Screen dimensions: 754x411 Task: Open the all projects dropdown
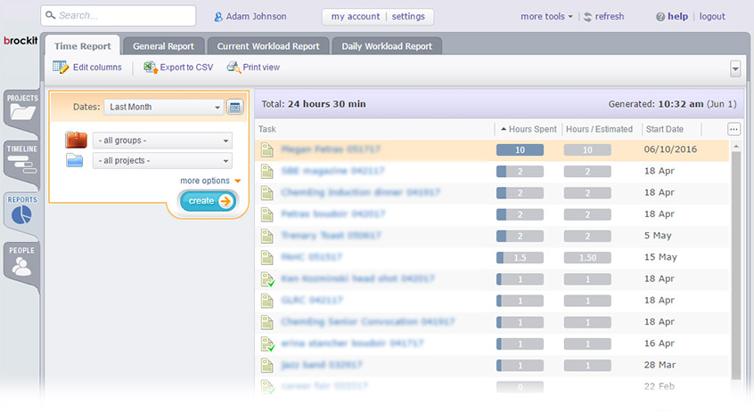[162, 160]
